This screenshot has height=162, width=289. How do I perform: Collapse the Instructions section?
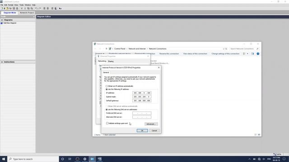pos(2,62)
